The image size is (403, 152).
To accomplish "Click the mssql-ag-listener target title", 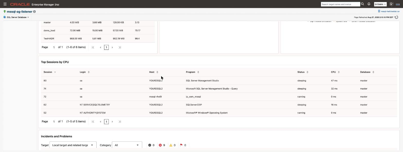I will tap(19, 12).
